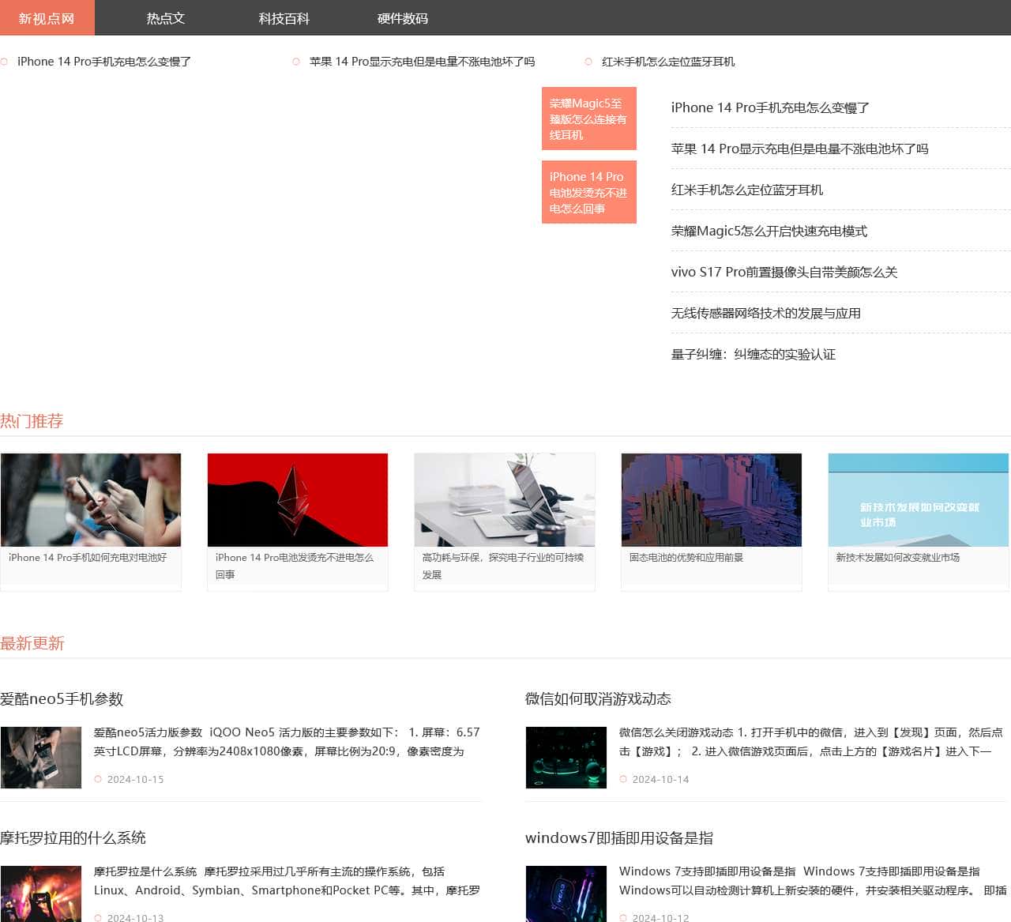Open 新技术发展如何改变就业市场 recommendation card
The width and height of the screenshot is (1011, 922).
[918, 499]
